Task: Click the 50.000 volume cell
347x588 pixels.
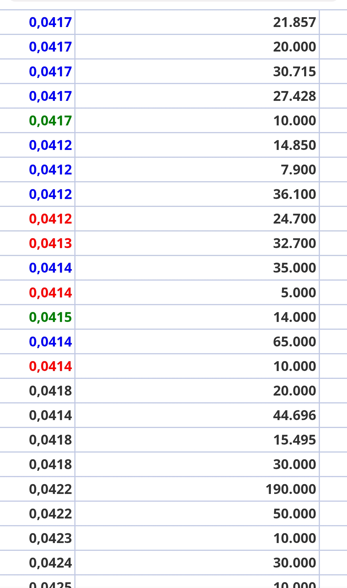Action: click(x=197, y=514)
